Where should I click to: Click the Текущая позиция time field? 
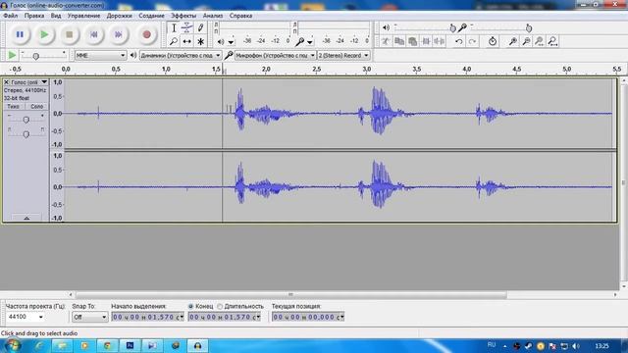(x=307, y=317)
